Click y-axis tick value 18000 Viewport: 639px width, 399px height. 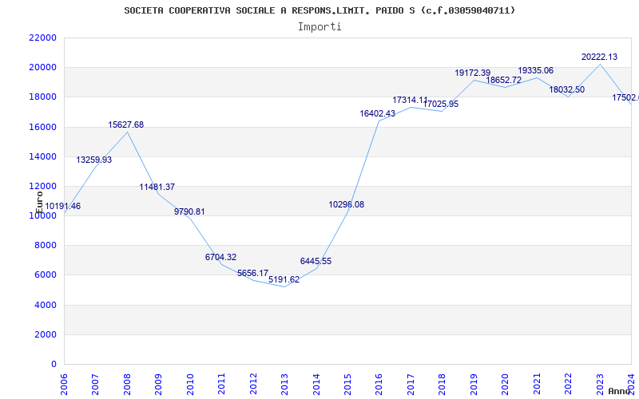coord(43,97)
